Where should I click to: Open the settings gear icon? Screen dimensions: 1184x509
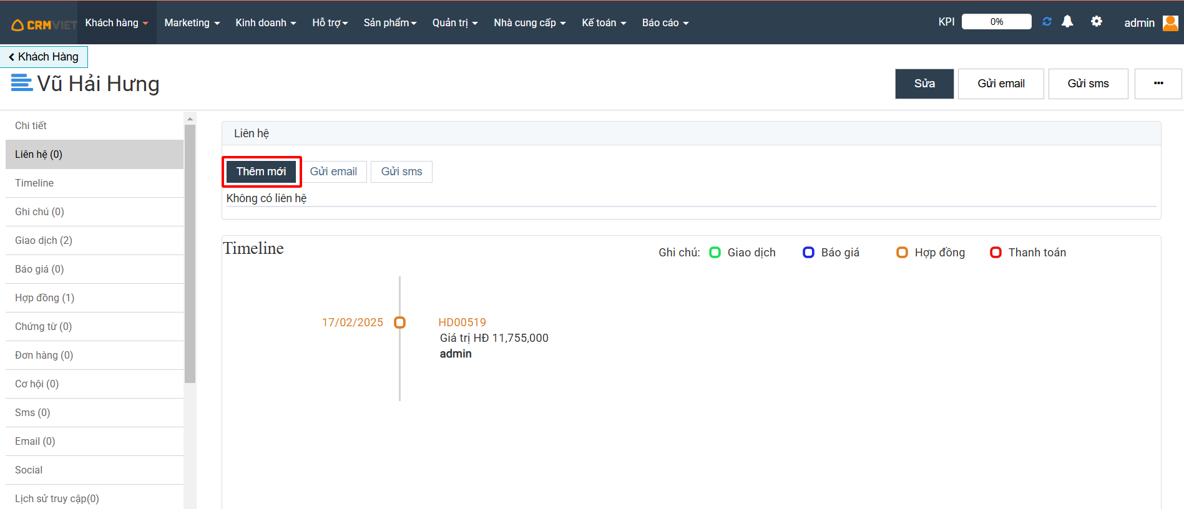click(x=1096, y=22)
